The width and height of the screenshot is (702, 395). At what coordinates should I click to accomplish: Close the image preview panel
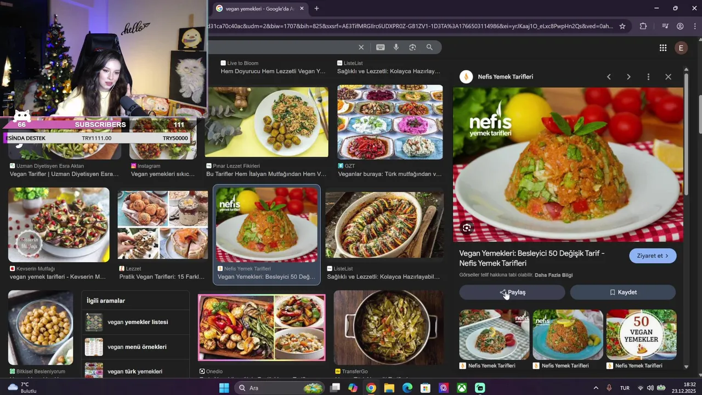[668, 77]
